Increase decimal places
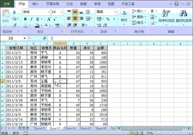The height and width of the screenshot is (135, 193). click(99, 25)
